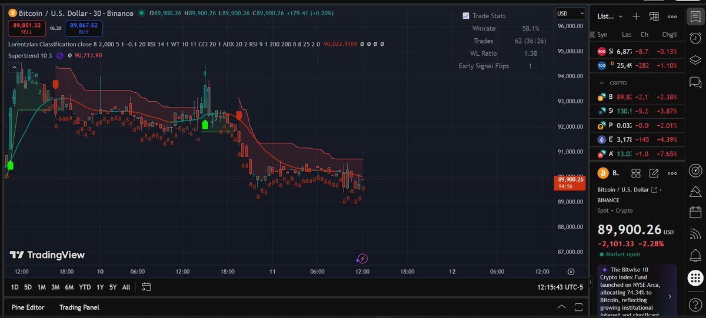Add a symbol to the watchlist
This screenshot has width=706, height=318.
(636, 16)
